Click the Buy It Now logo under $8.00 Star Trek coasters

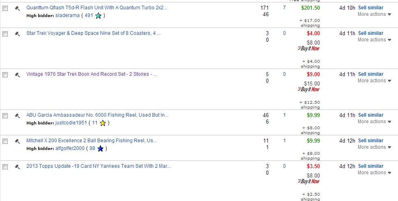pyautogui.click(x=309, y=48)
